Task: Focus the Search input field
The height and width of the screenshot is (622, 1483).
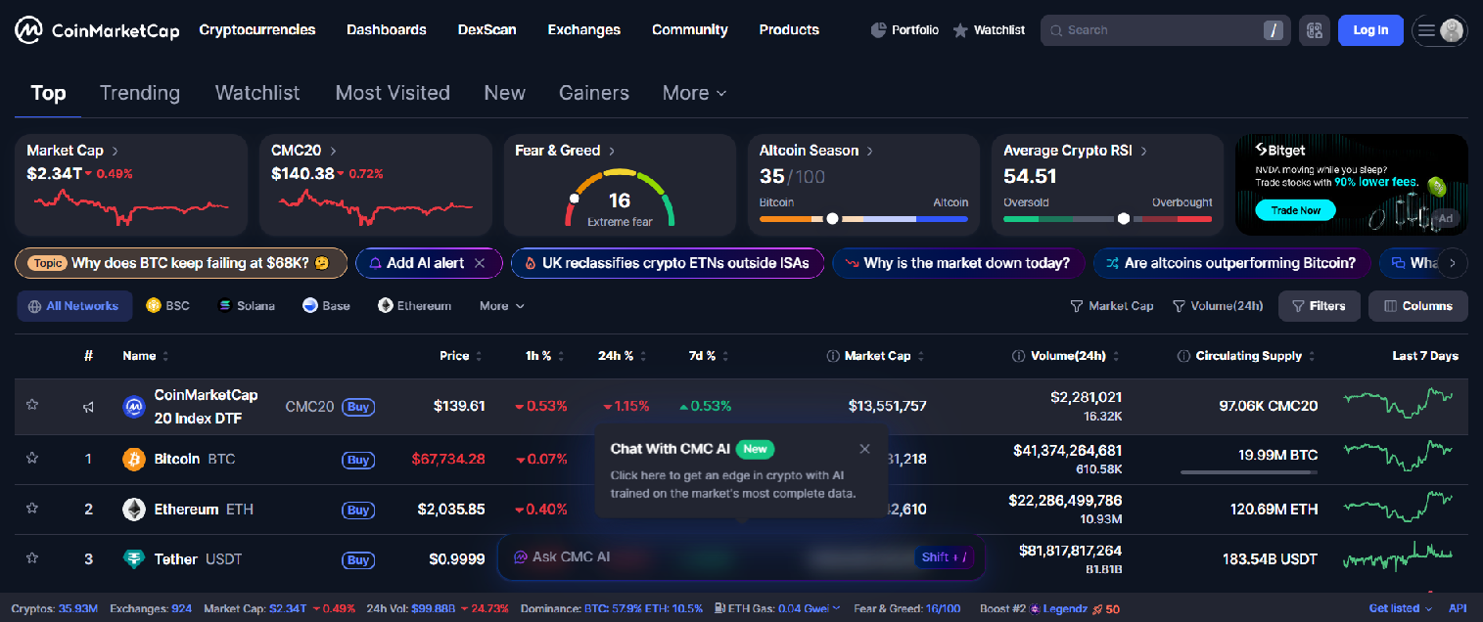Action: click(1166, 30)
